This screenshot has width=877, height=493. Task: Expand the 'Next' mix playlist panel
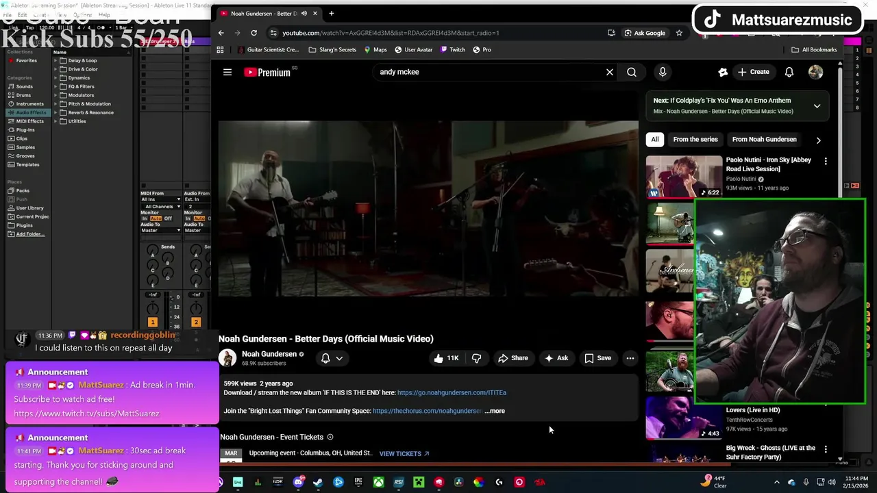point(817,106)
